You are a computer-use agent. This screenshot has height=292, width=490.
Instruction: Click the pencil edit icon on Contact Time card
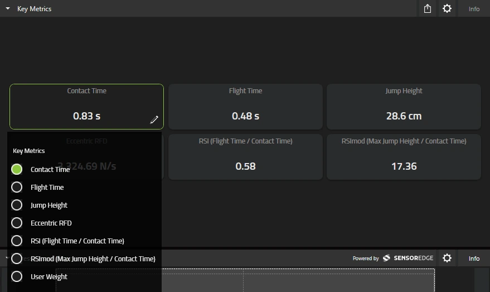(154, 119)
